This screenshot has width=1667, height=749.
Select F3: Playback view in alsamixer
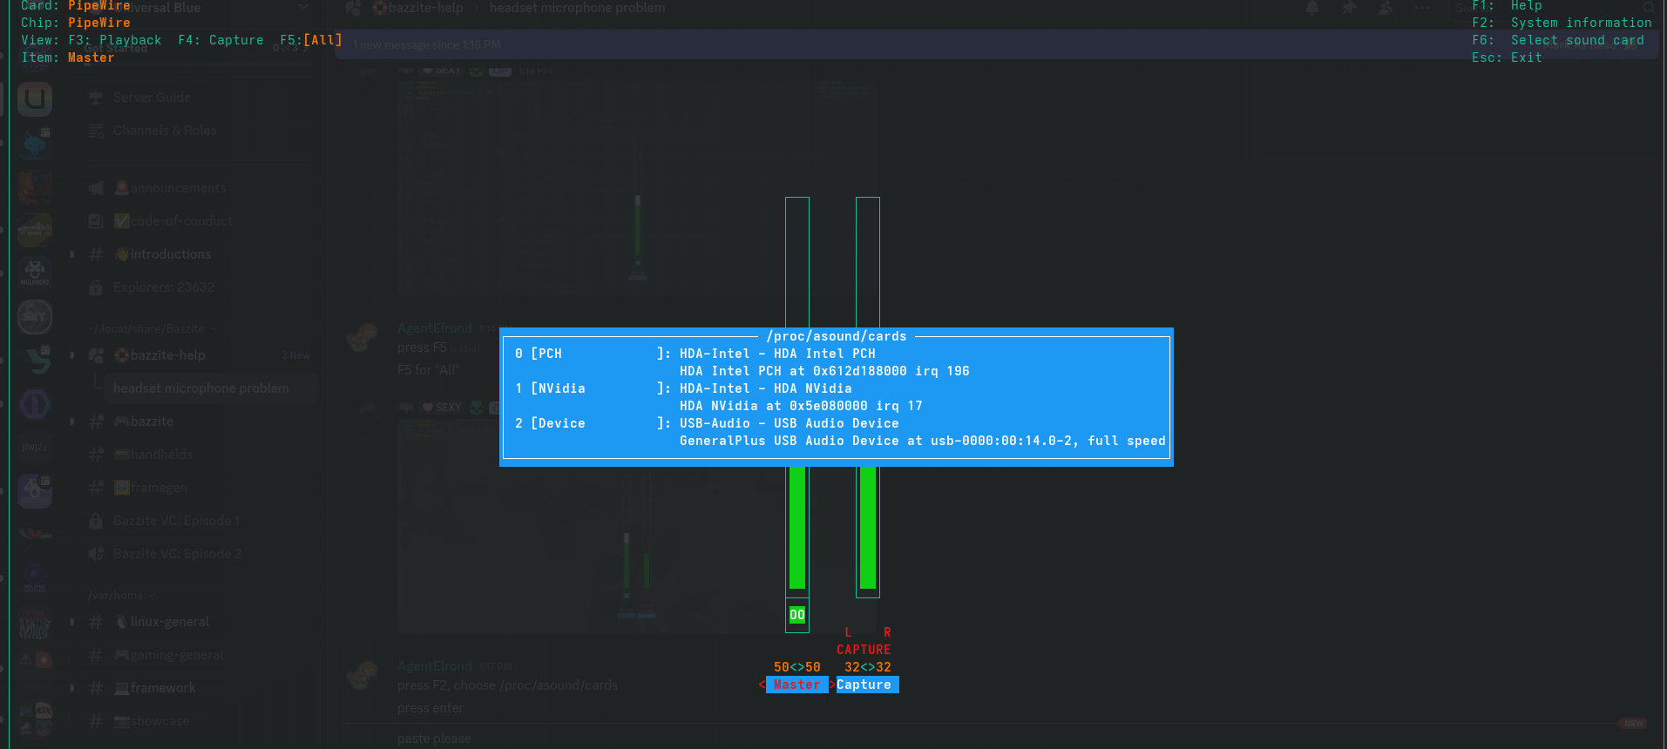click(114, 40)
